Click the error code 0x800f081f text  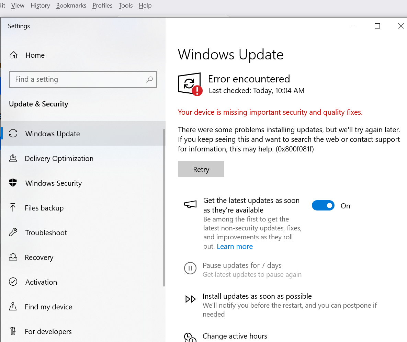pyautogui.click(x=295, y=149)
